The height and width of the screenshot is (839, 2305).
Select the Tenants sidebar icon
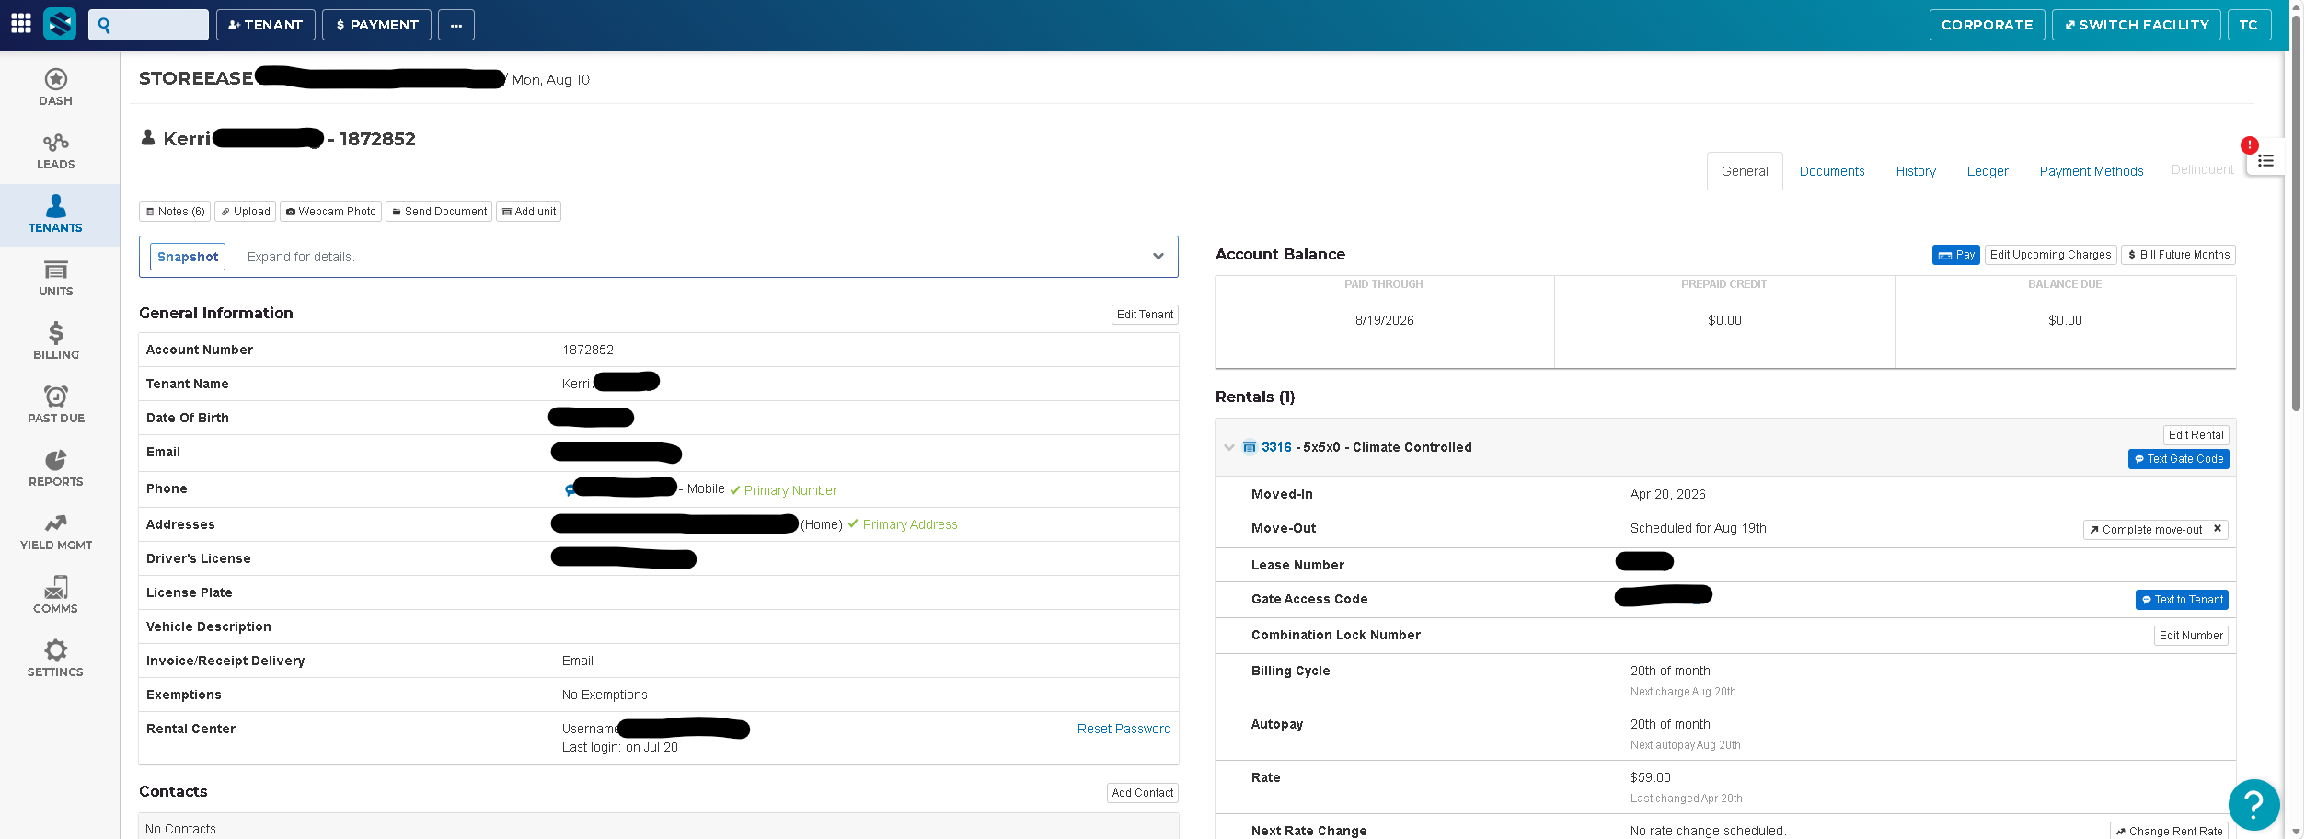pyautogui.click(x=55, y=214)
